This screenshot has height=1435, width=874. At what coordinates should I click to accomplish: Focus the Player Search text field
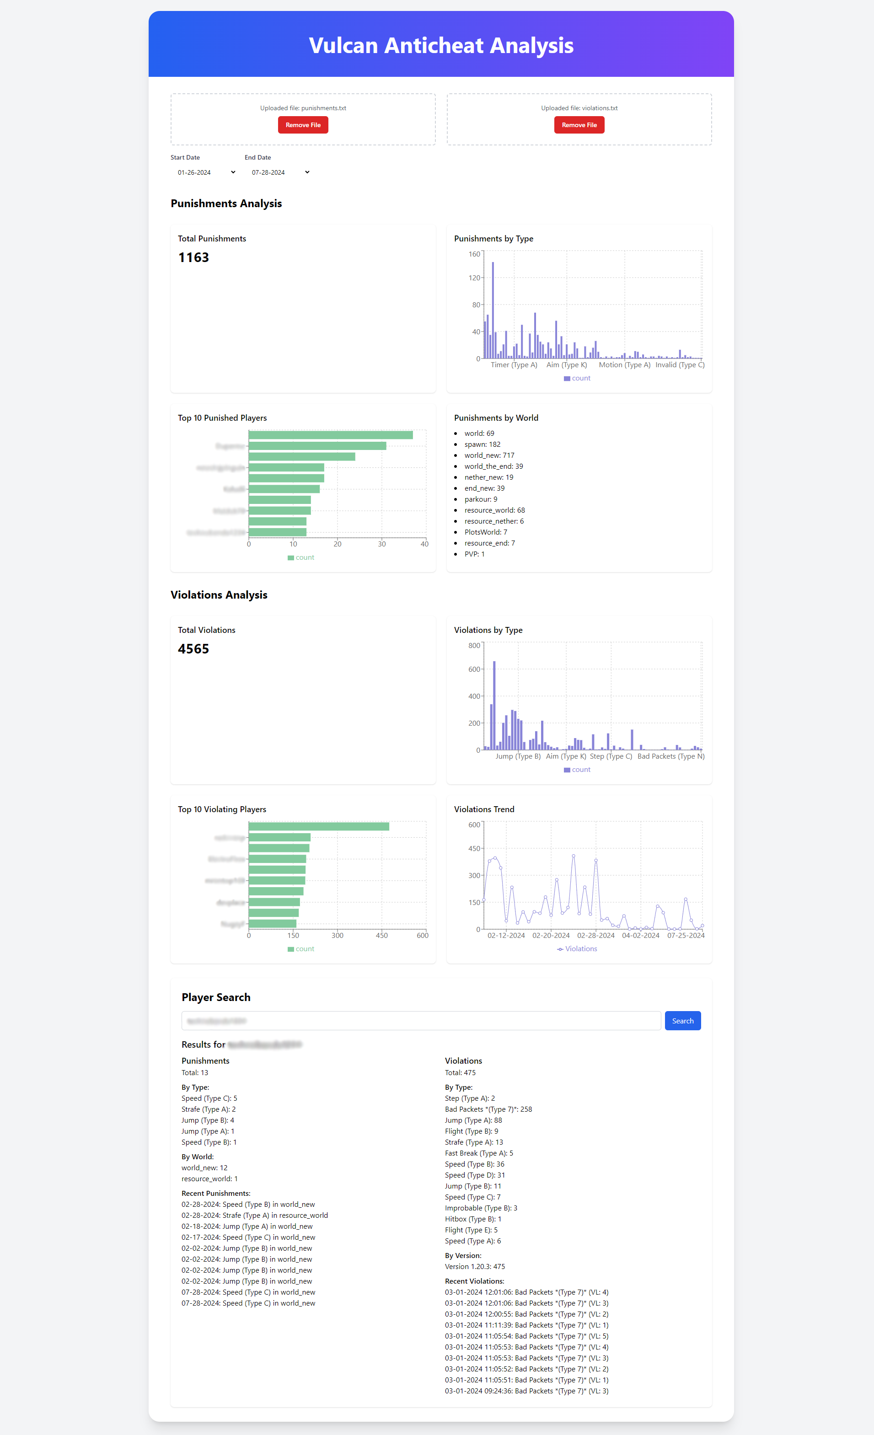tap(420, 1020)
